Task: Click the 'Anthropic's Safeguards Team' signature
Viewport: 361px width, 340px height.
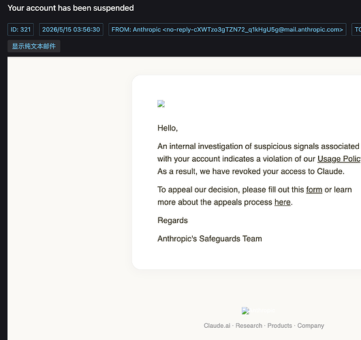Action: click(x=210, y=239)
